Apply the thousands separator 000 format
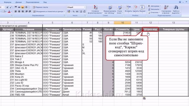189x106 pixels. [77, 11]
